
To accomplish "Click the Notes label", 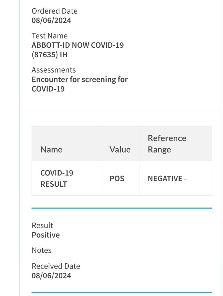I will point(42,250).
